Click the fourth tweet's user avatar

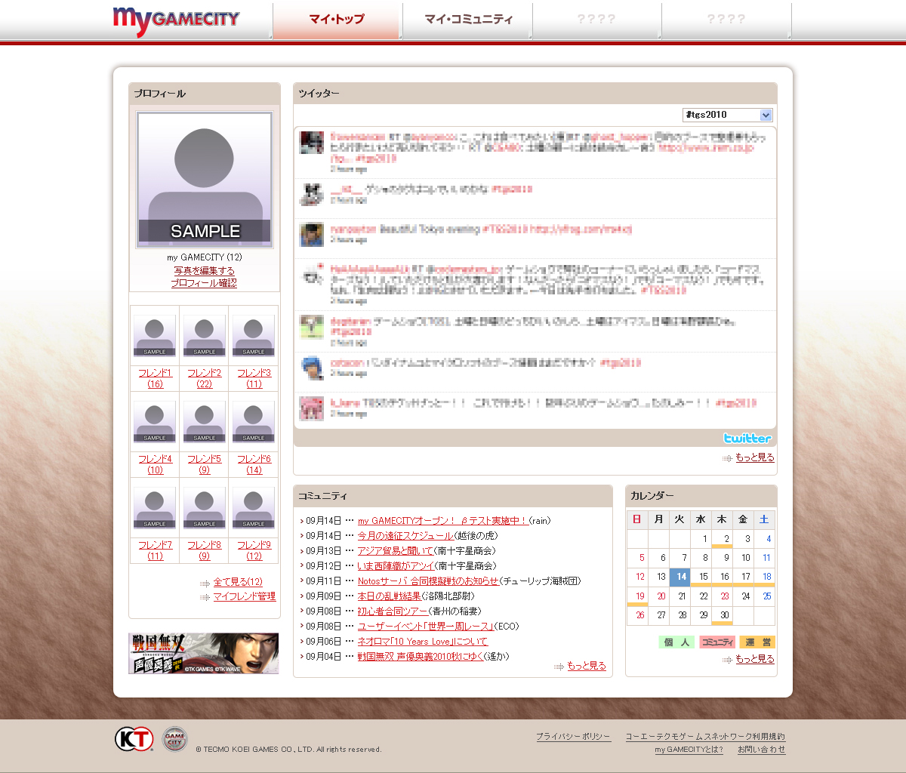point(312,276)
